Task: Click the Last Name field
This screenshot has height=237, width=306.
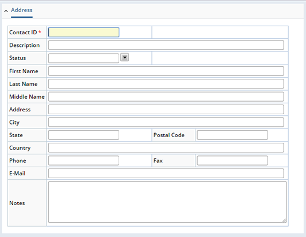Action: [x=166, y=84]
